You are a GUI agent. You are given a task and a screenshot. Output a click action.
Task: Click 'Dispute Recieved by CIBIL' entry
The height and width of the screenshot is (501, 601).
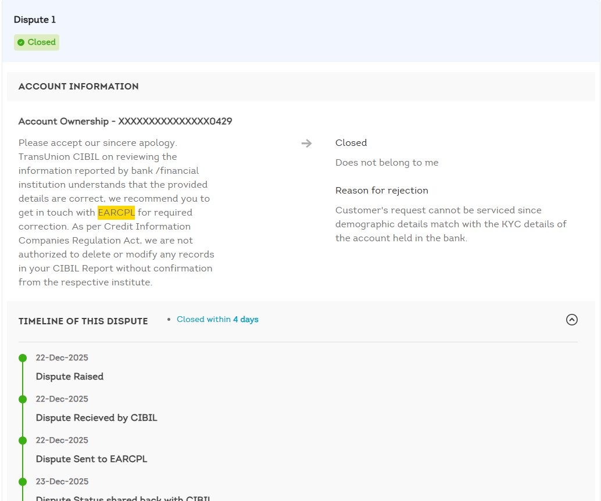96,418
